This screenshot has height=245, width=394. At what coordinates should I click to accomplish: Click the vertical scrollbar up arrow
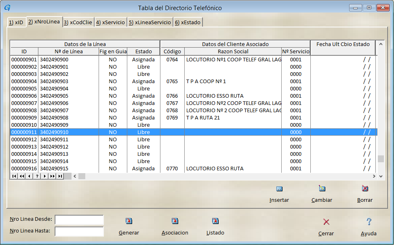click(381, 44)
